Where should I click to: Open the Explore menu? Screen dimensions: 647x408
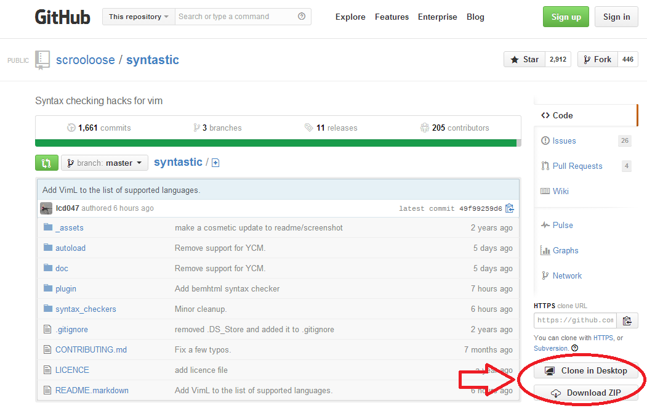tap(350, 17)
